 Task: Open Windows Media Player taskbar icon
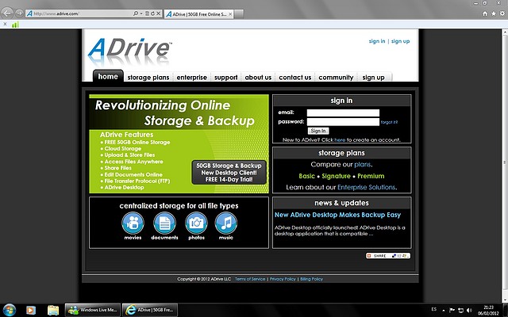pyautogui.click(x=30, y=310)
